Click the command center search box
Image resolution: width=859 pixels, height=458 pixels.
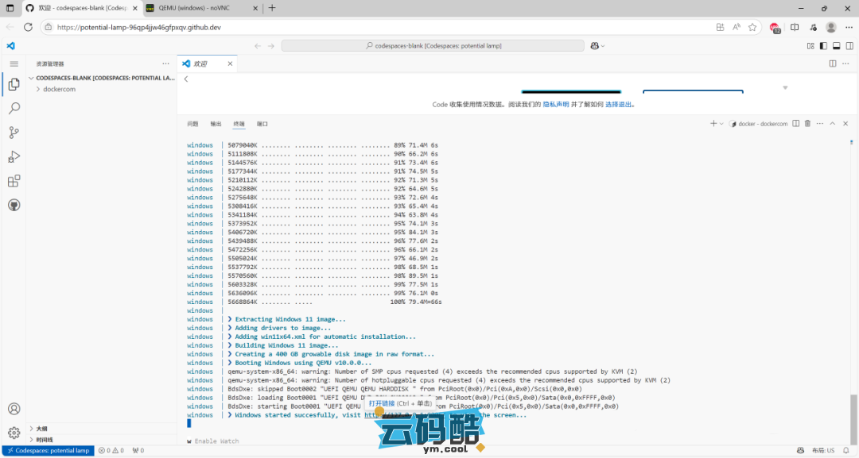pos(429,46)
